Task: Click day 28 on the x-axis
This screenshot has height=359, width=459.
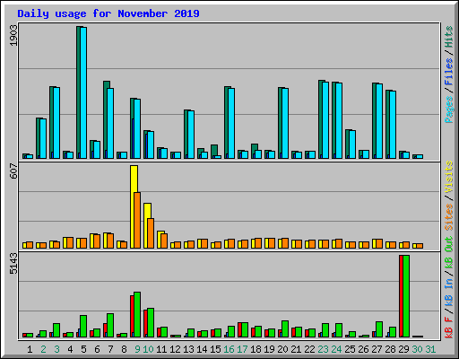Action: tap(390, 349)
